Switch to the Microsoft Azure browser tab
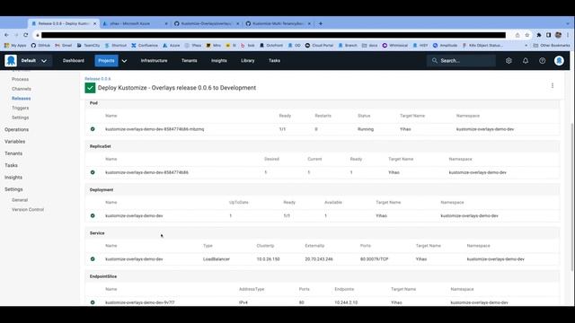Viewport: 575px width, 323px height. click(135, 23)
